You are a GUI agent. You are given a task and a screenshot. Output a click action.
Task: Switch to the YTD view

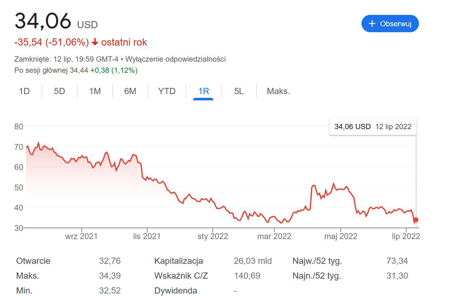pyautogui.click(x=167, y=91)
